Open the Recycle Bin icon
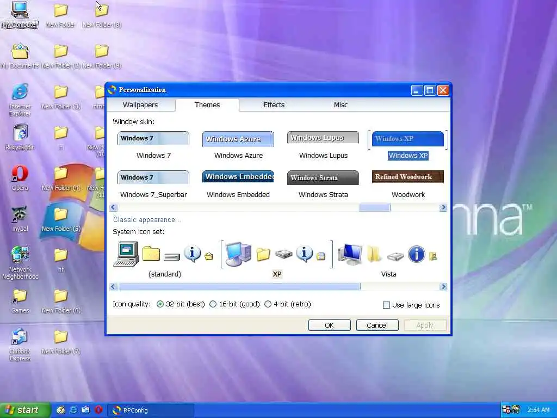Viewport: 557px width, 418px height. point(20,137)
